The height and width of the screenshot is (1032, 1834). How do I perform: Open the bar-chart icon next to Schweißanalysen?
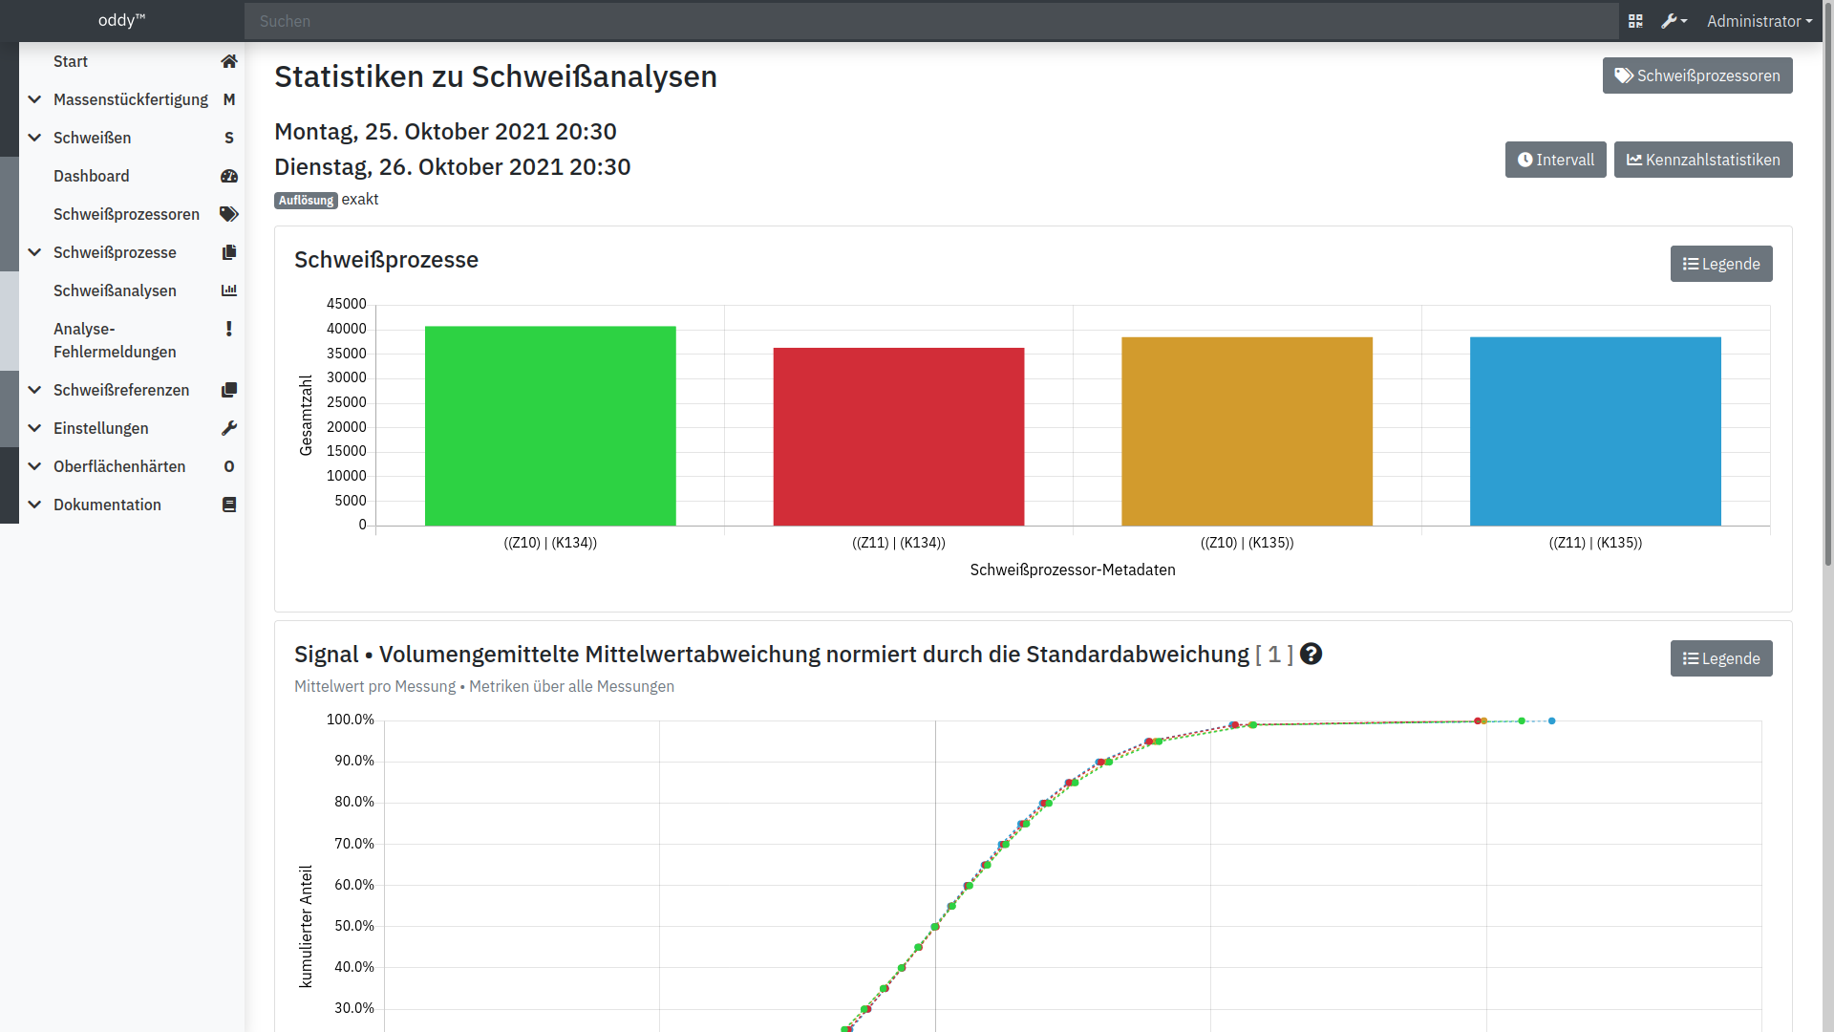pos(229,290)
